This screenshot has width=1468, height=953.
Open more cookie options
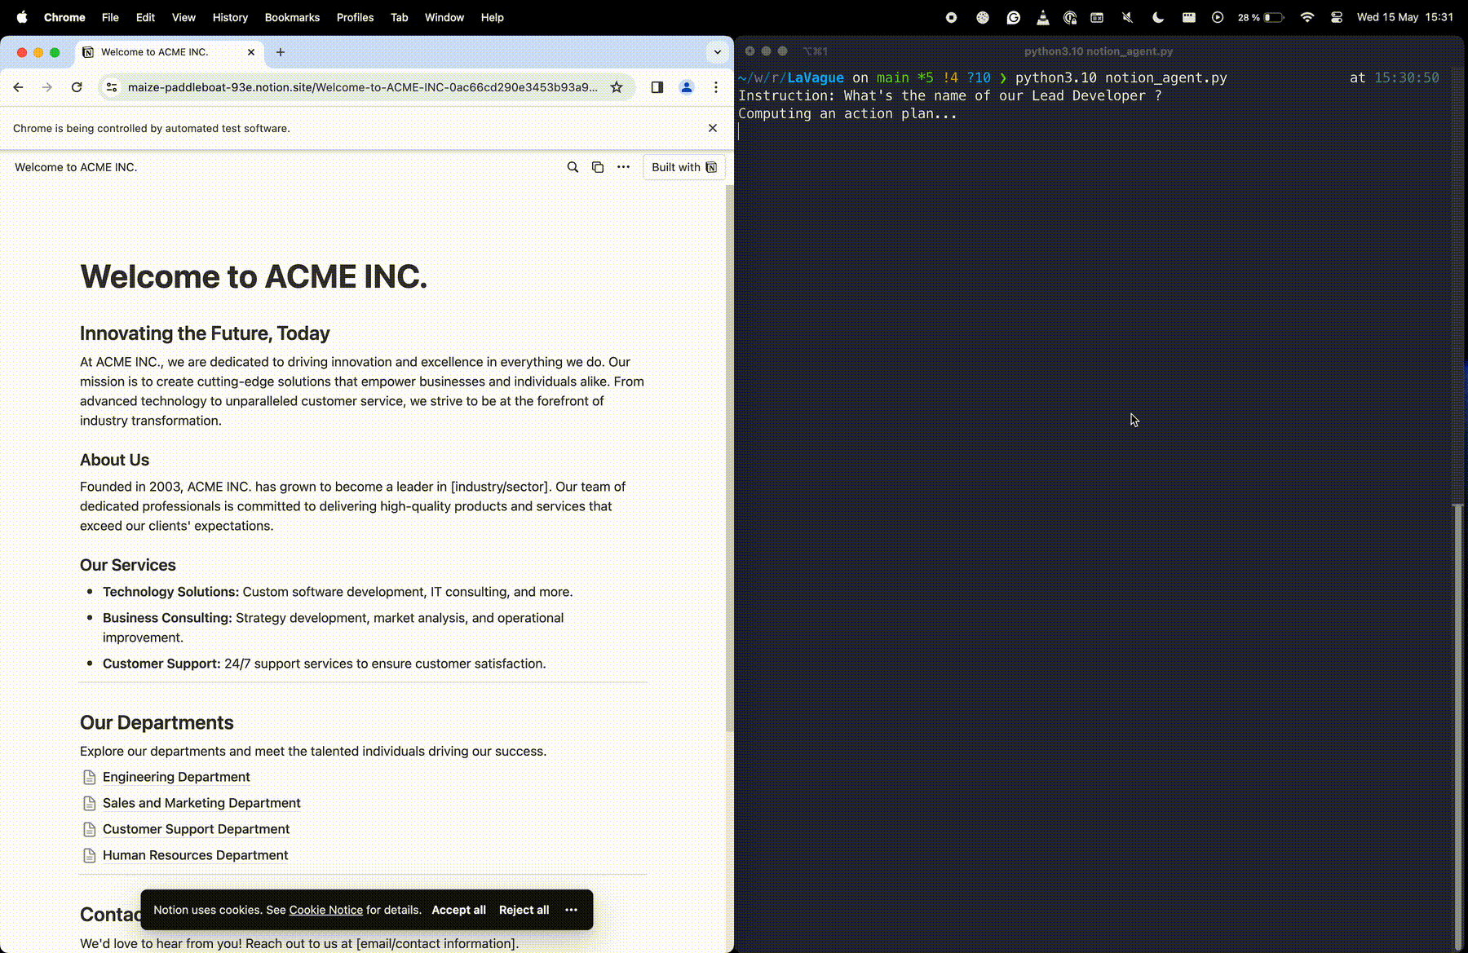point(571,910)
